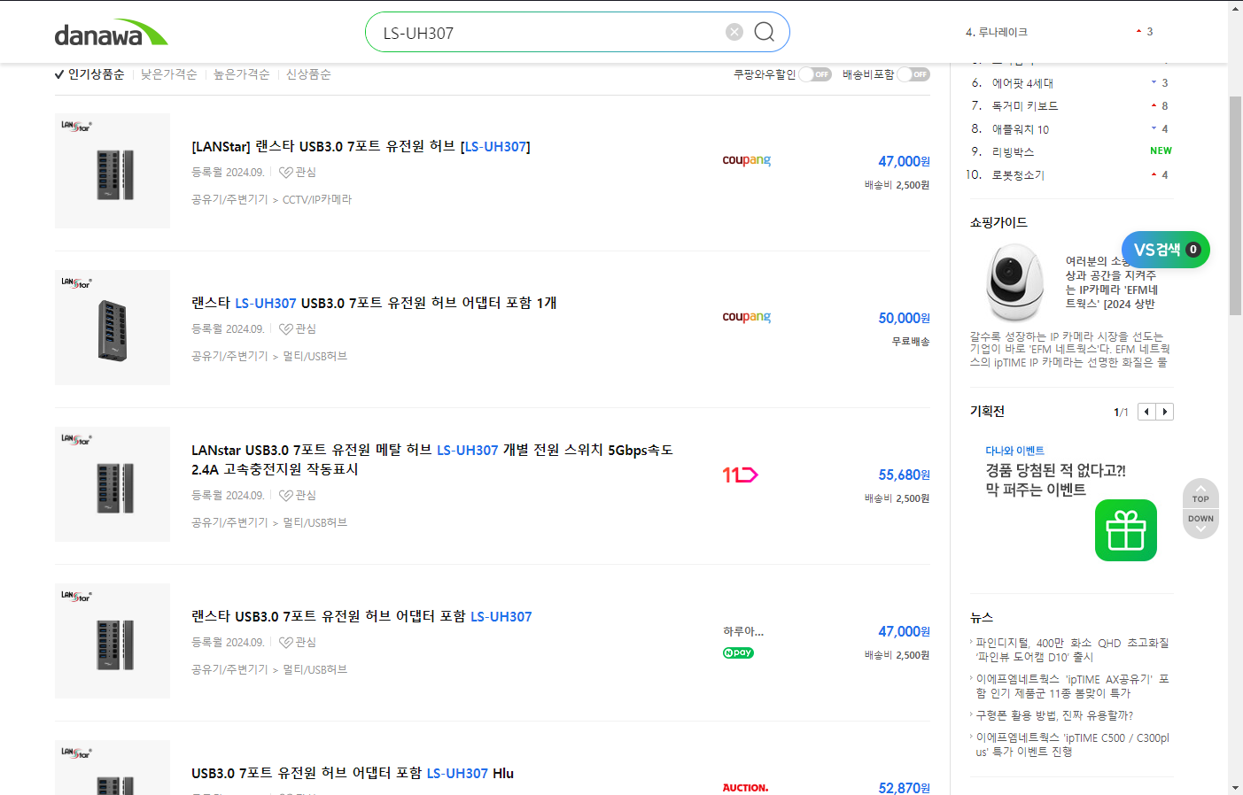Open USB3.0 7포트 LS-UH307 Hlu title
The image size is (1243, 795).
point(353,773)
